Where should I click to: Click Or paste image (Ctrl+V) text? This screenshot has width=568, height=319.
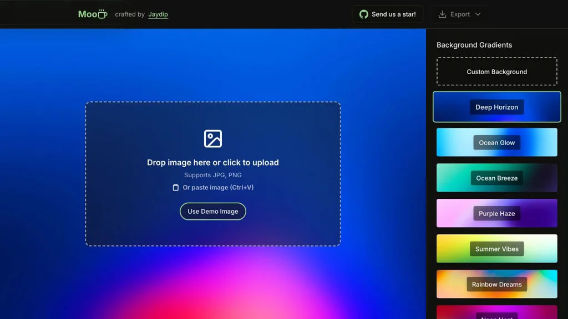click(218, 187)
